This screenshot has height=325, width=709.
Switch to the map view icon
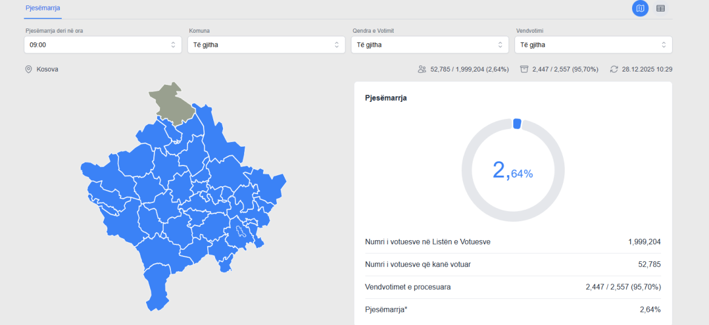[x=640, y=8]
